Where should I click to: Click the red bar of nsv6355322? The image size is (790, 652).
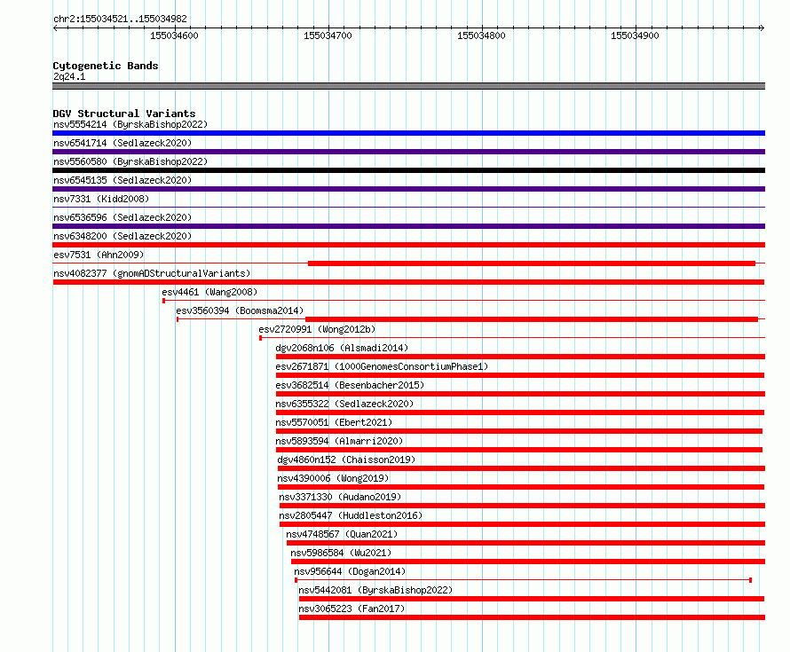pyautogui.click(x=520, y=412)
